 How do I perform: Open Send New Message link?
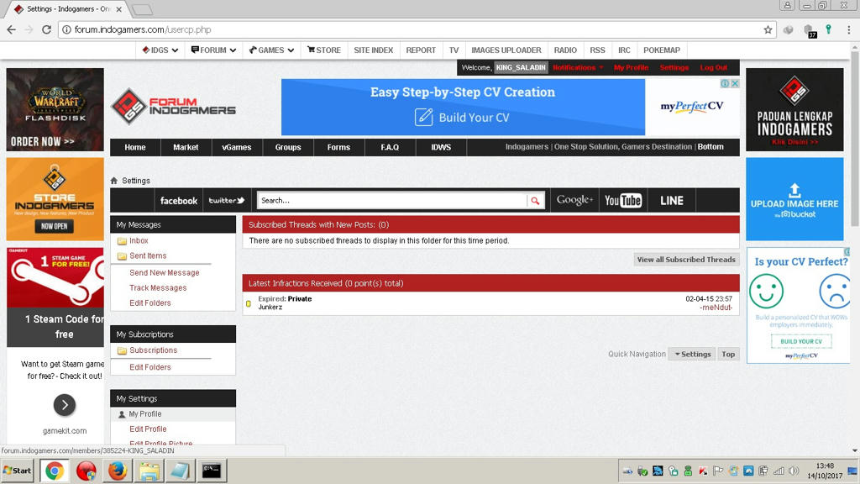click(165, 273)
